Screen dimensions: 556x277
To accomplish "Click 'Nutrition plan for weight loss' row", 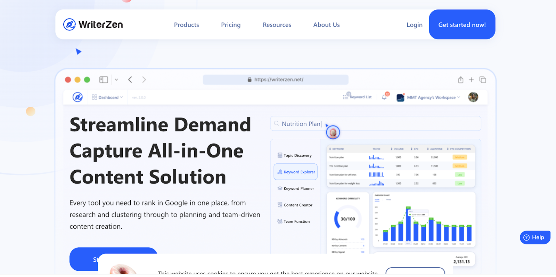I will [401, 184].
